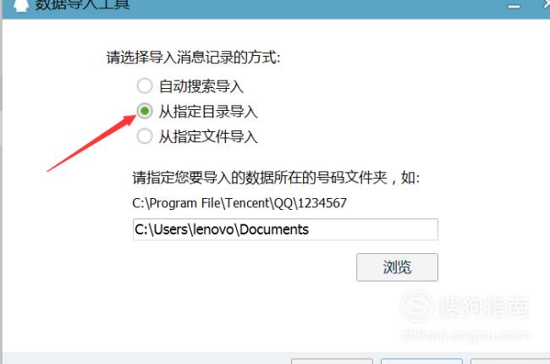Click the 数据导入工具 title text
This screenshot has height=364, width=550.
click(x=82, y=4)
